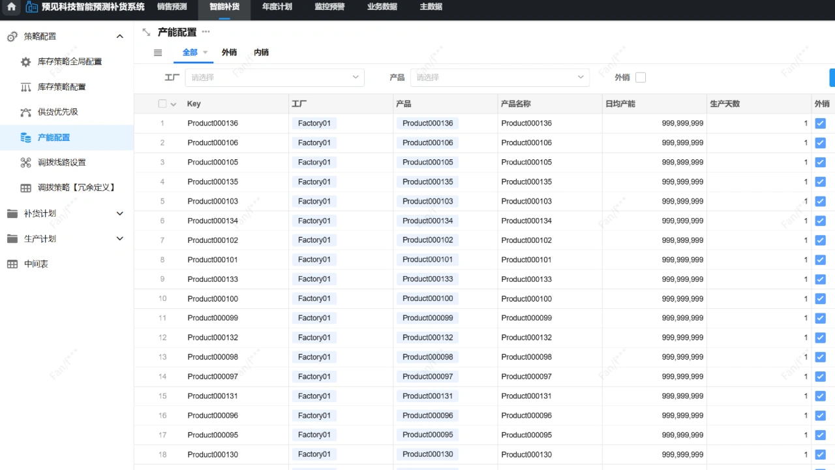Viewport: 835px width, 470px height.
Task: Open the three-dot menu next to 产能配置
Action: 206,32
